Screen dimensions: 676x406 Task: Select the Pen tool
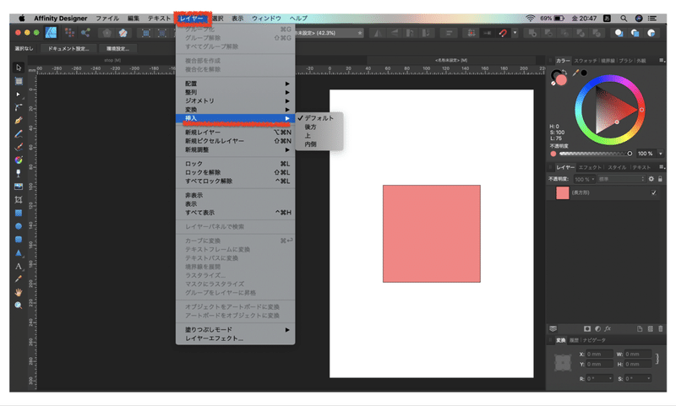tap(19, 121)
